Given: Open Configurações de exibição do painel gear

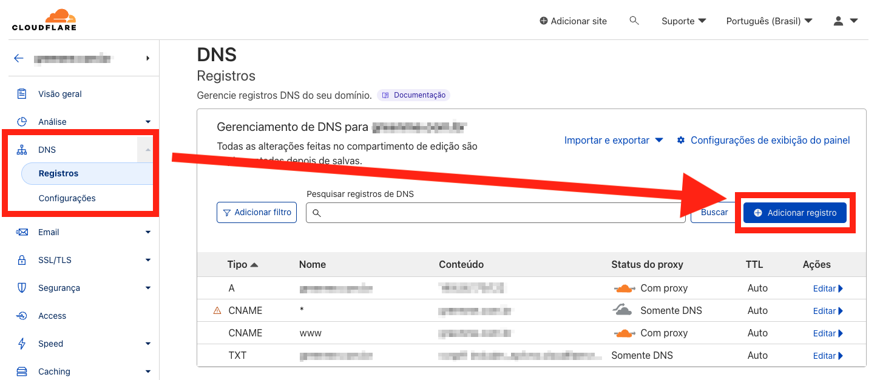Looking at the screenshot, I should (680, 140).
